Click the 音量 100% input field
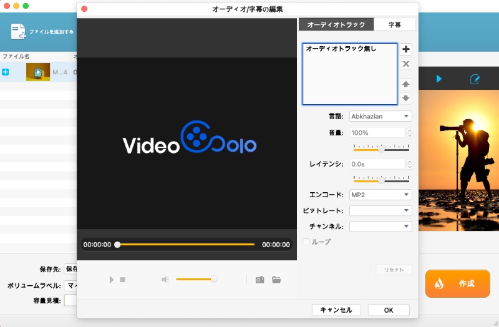Viewport: 499px width, 327px height. pos(377,133)
